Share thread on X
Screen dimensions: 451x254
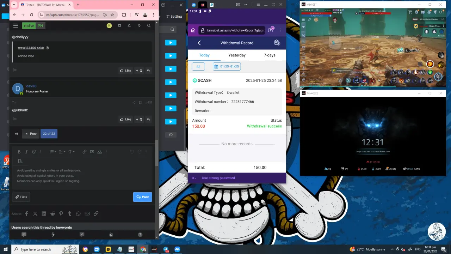35,213
